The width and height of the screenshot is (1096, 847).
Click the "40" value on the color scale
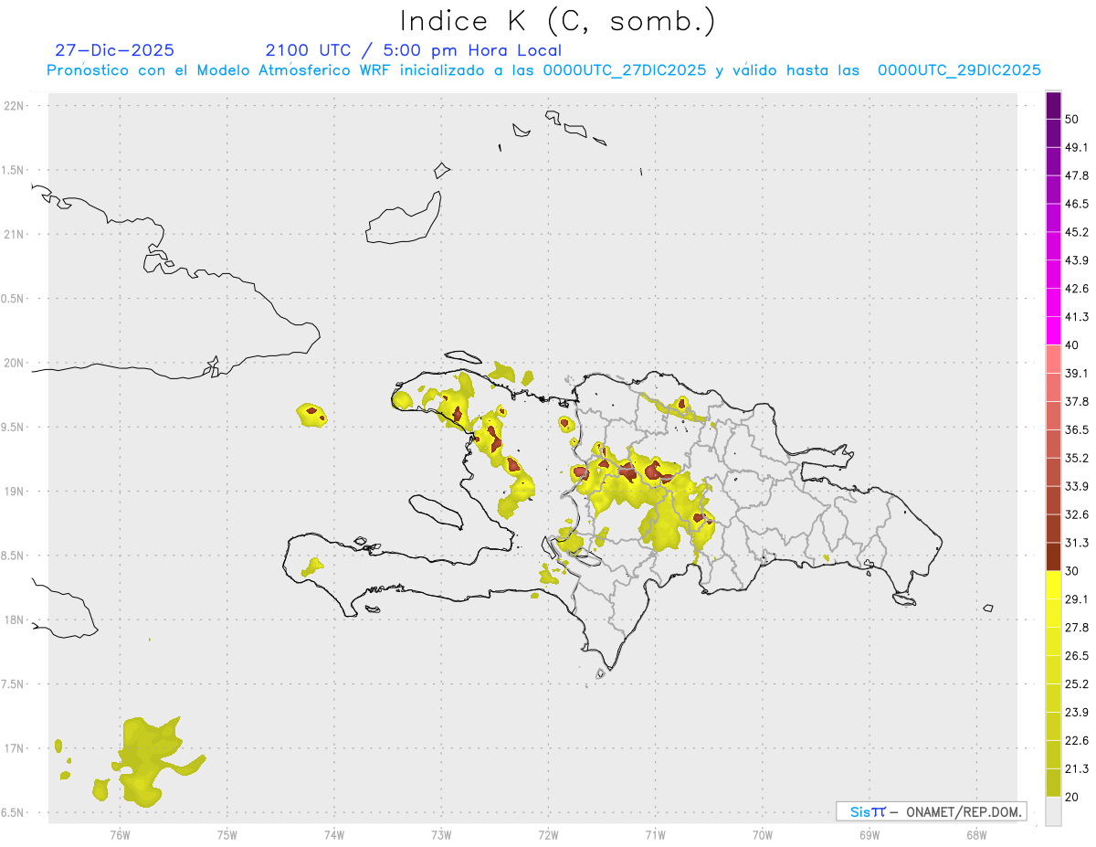(1073, 344)
